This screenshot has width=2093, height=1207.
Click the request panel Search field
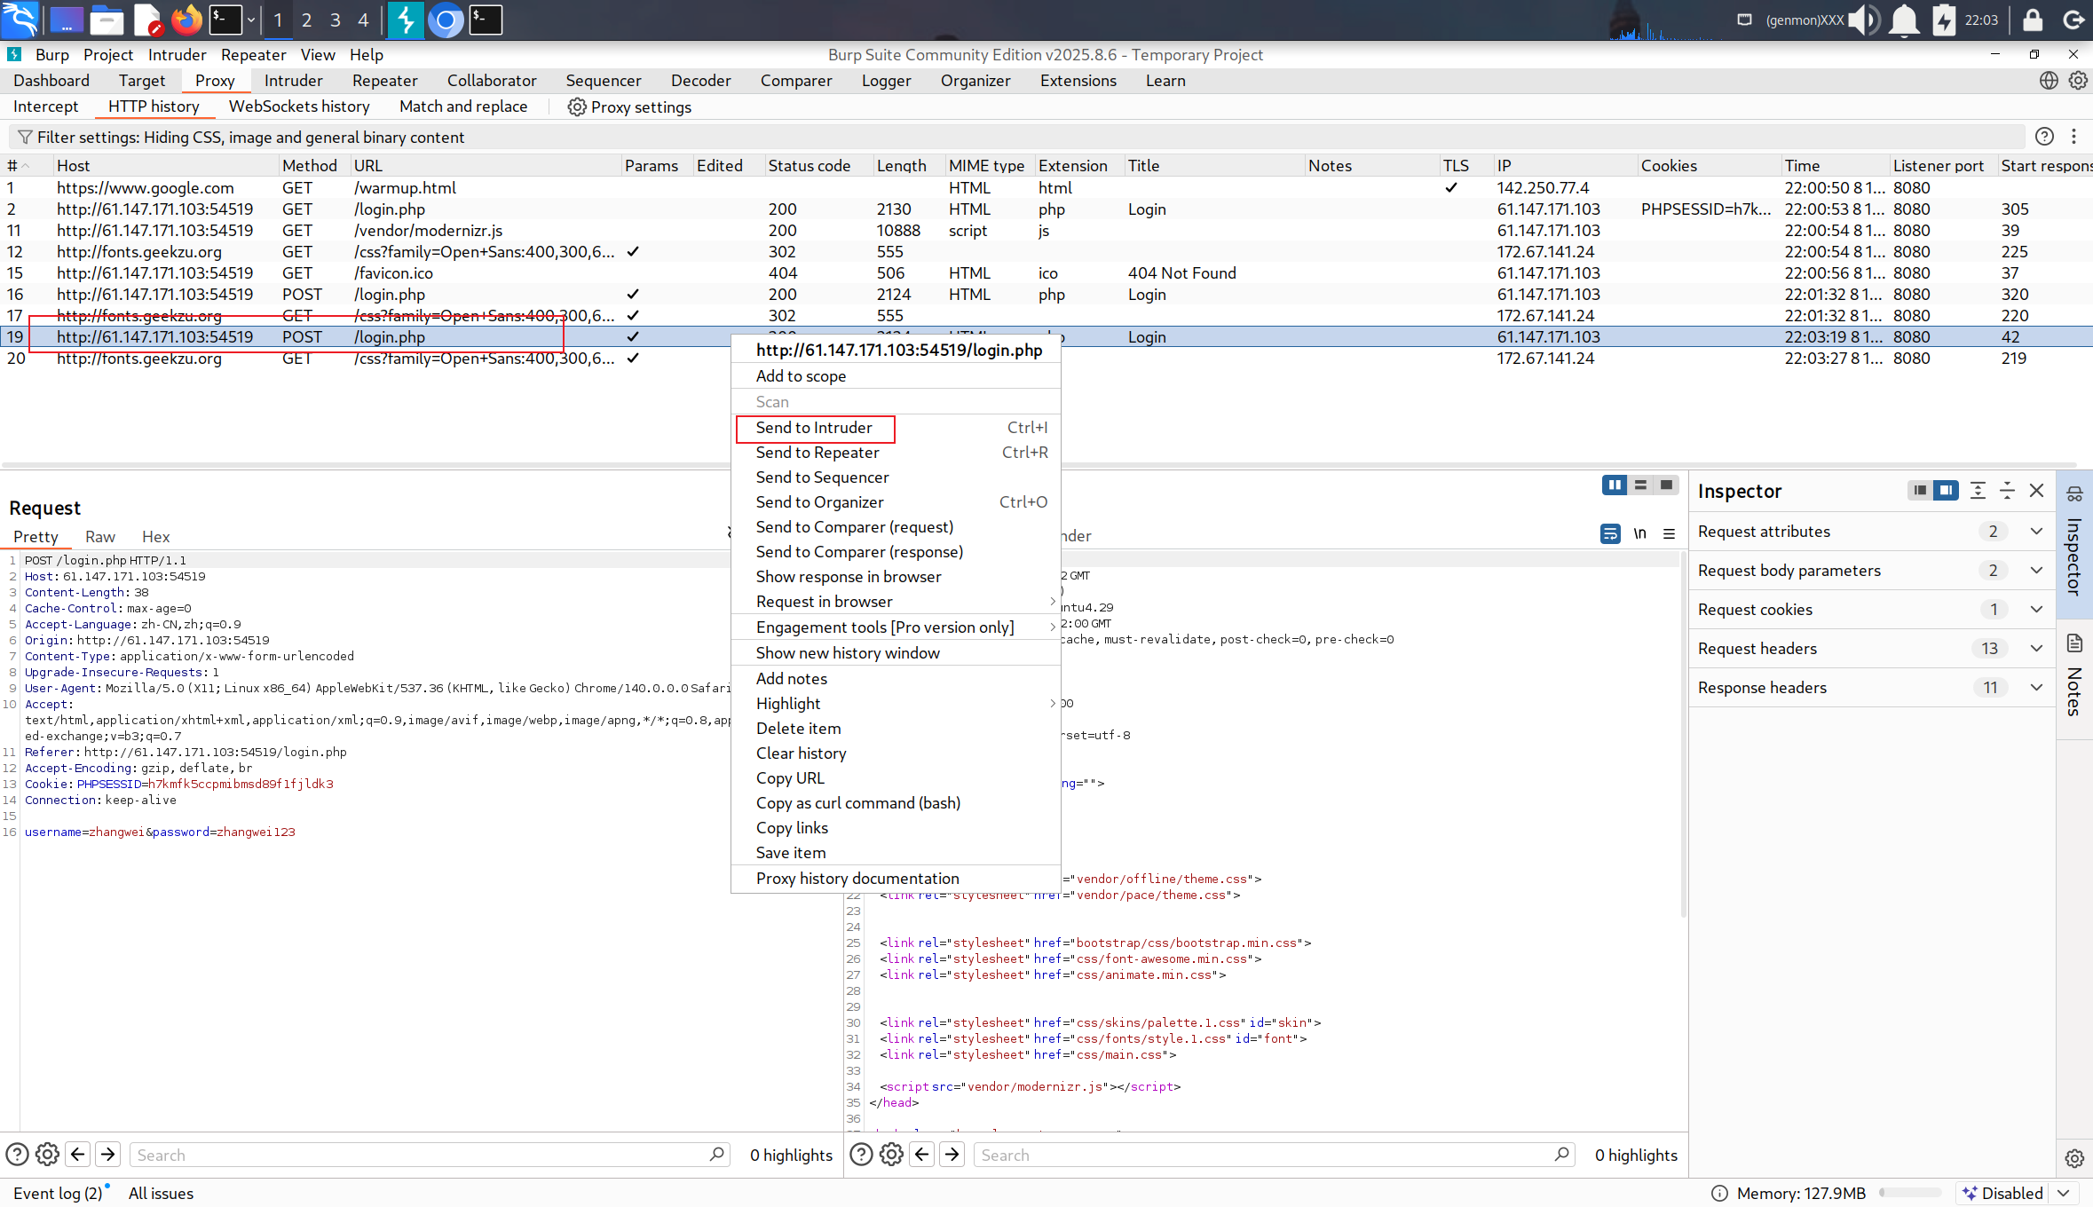(417, 1155)
